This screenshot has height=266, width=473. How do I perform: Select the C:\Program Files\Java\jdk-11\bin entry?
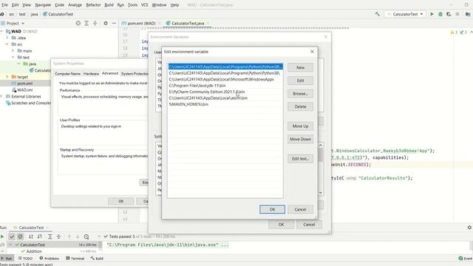click(225, 86)
